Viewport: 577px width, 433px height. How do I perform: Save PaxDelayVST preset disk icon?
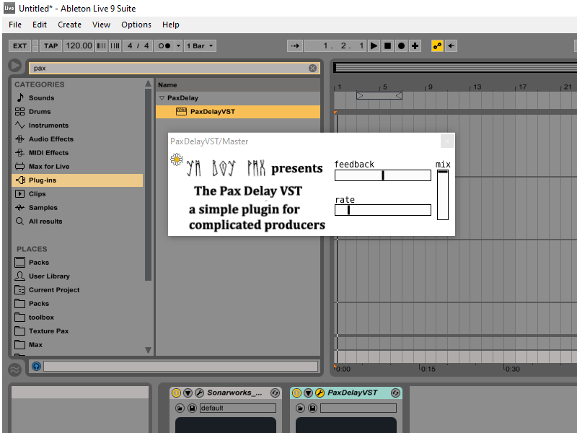312,408
